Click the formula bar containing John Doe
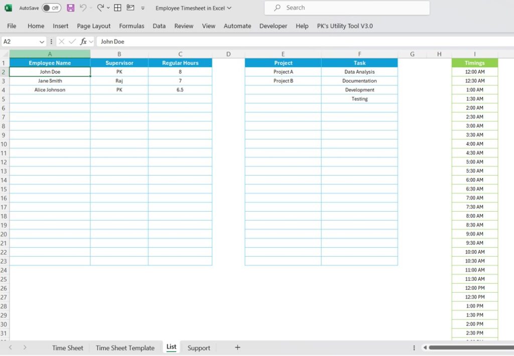Screen dimensions: 514x356 pyautogui.click(x=305, y=42)
